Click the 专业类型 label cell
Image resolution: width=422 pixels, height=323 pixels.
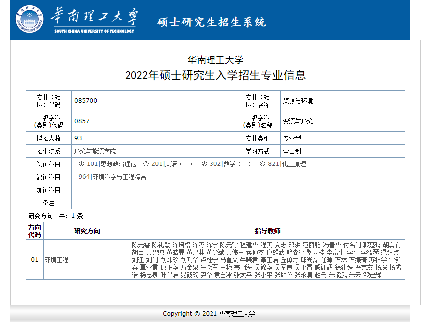(257, 138)
